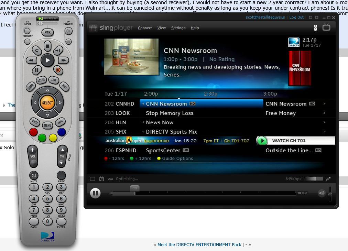
Task: Tap the right arrow on remote d-pad
Action: 60,103
